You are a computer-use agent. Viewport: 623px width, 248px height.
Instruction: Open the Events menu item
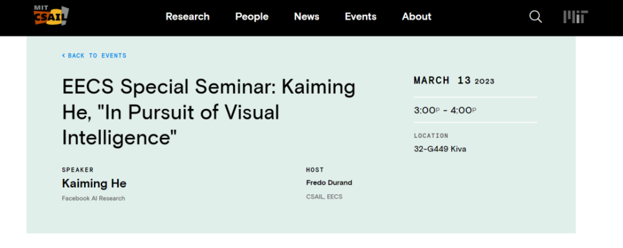361,17
